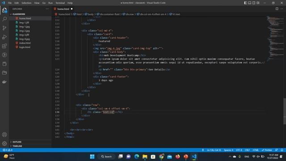The height and width of the screenshot is (161, 286).
Task: Open the Run and Debug view
Action: (x=4, y=37)
